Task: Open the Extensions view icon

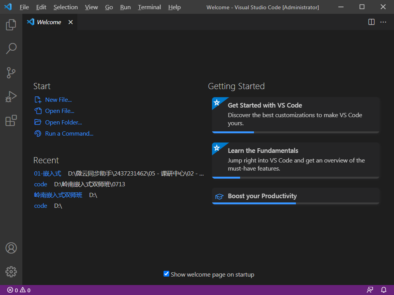Action: pos(11,121)
